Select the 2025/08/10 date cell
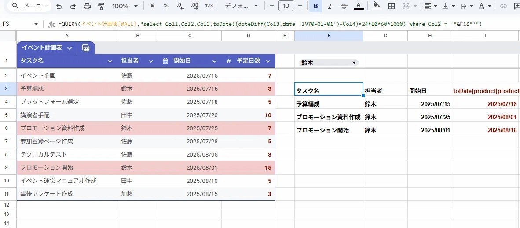This screenshot has height=228, width=520. tap(190, 181)
